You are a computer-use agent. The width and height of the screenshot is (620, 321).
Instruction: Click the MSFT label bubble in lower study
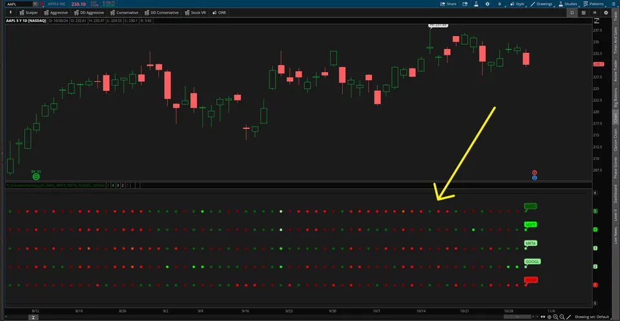tap(530, 224)
